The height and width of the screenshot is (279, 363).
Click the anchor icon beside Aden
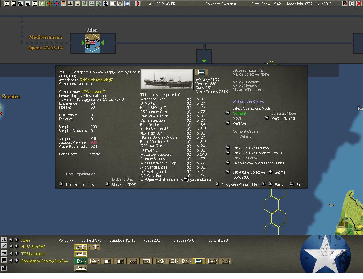4,240
